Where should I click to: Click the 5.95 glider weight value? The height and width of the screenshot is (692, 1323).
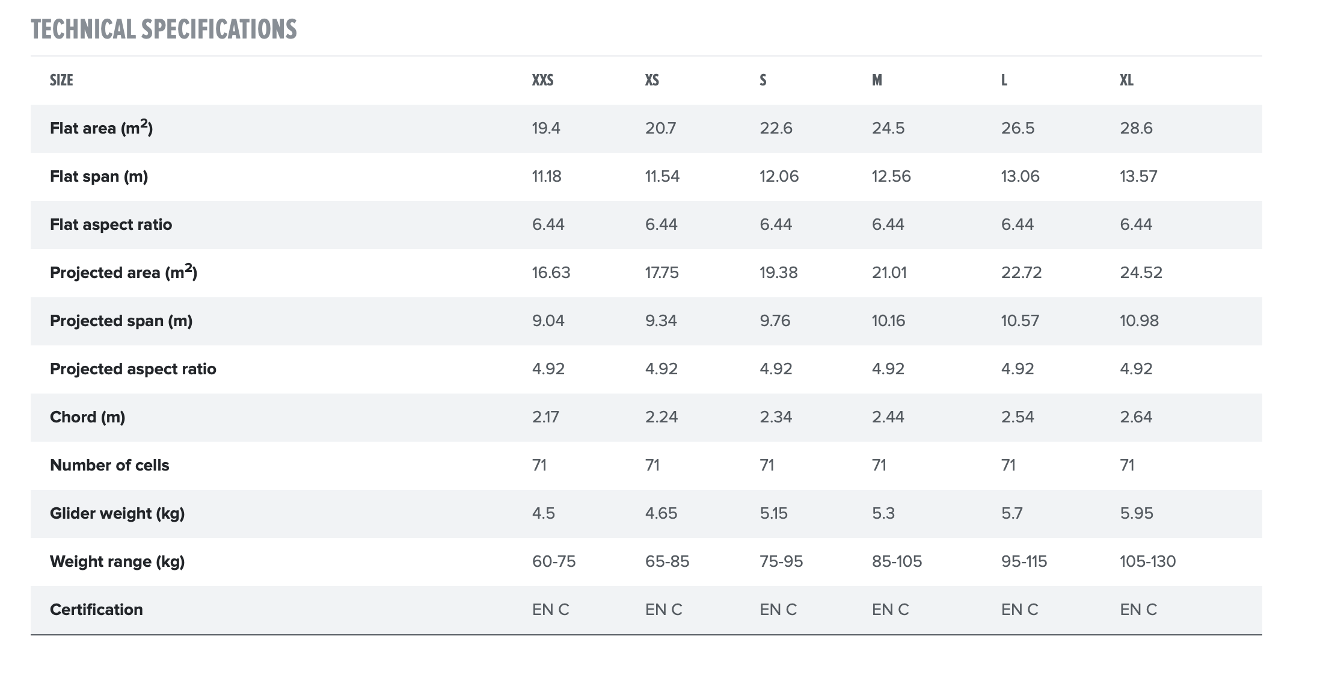(x=1136, y=513)
